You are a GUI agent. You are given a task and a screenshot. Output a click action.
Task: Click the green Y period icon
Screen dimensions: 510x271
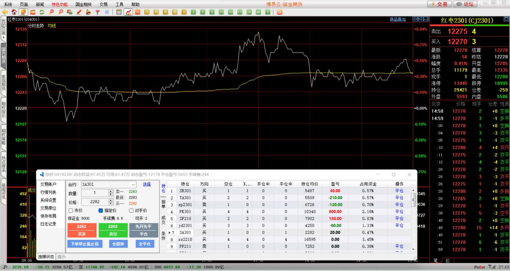(x=267, y=12)
